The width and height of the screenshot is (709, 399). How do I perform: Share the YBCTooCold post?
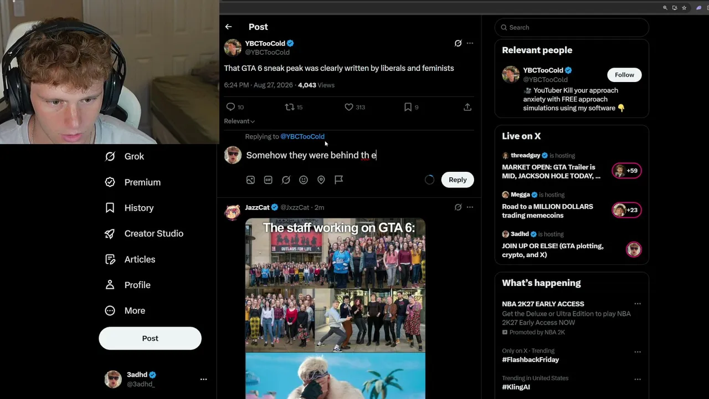tap(467, 107)
